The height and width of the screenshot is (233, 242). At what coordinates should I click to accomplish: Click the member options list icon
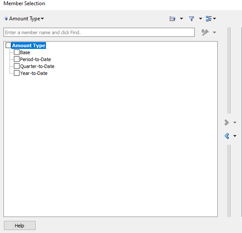point(173,19)
